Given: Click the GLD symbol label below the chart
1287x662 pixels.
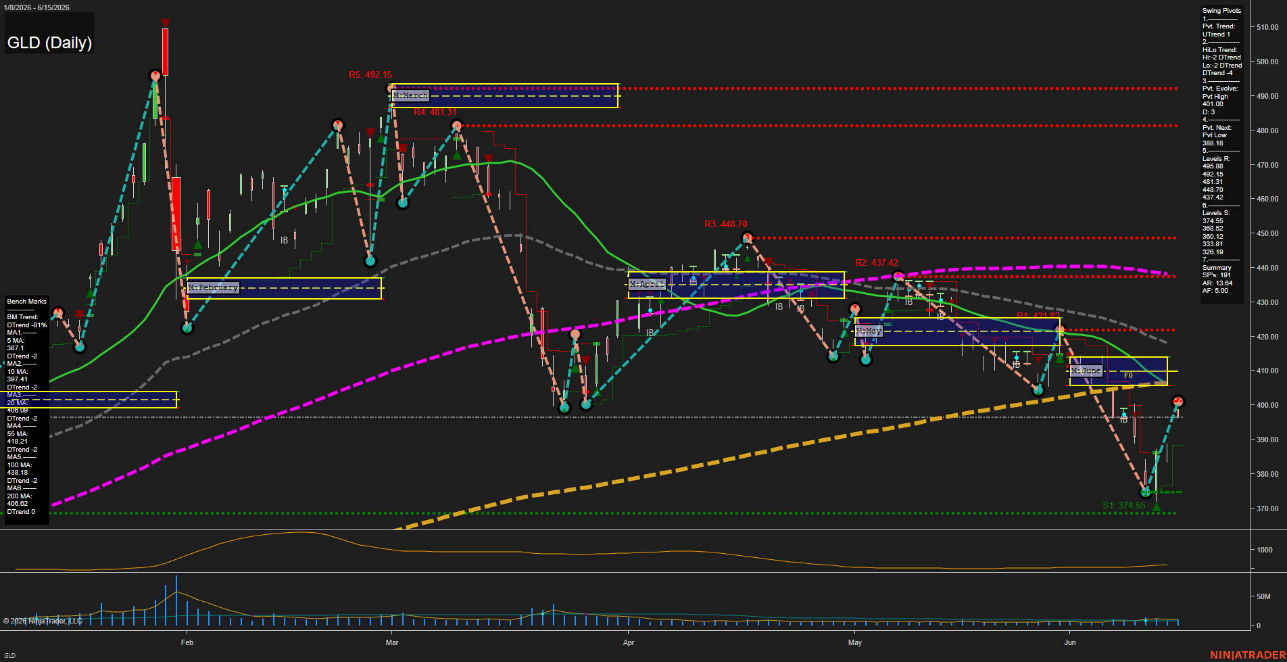Looking at the screenshot, I should pyautogui.click(x=9, y=656).
